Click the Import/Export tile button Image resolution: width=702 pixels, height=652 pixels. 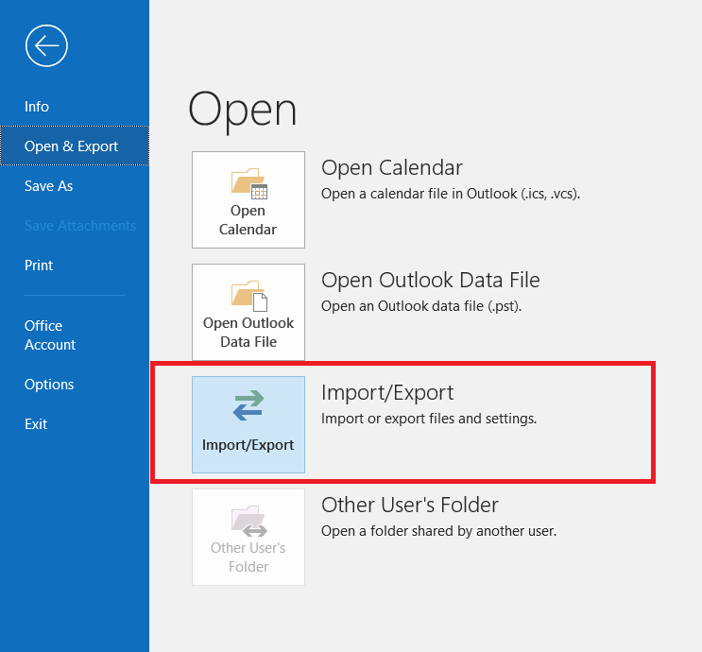248,424
